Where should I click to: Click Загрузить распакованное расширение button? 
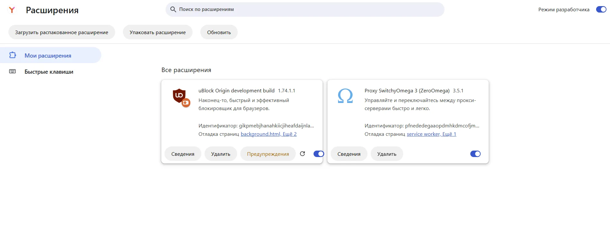62,32
